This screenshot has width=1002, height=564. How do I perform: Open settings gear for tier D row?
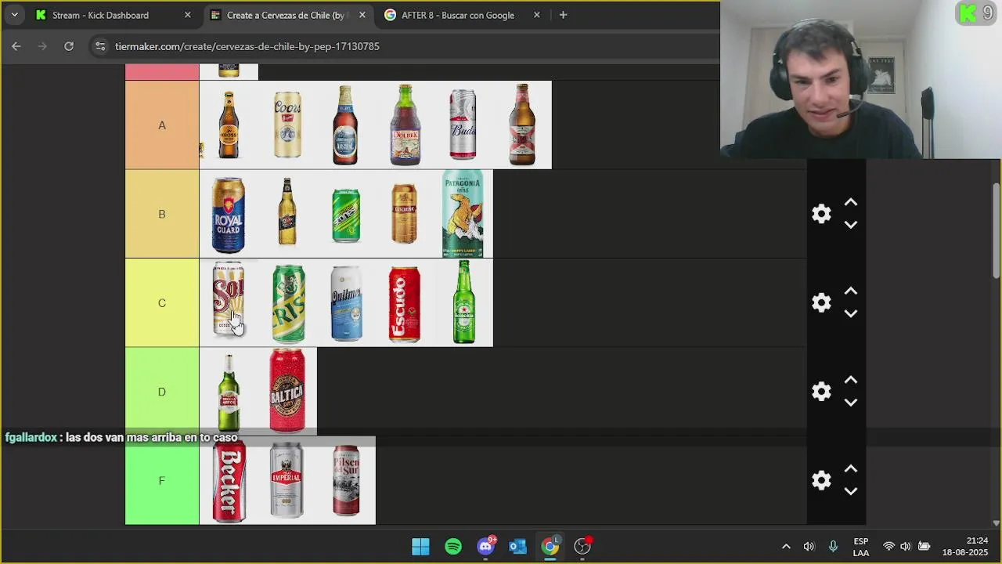(821, 392)
